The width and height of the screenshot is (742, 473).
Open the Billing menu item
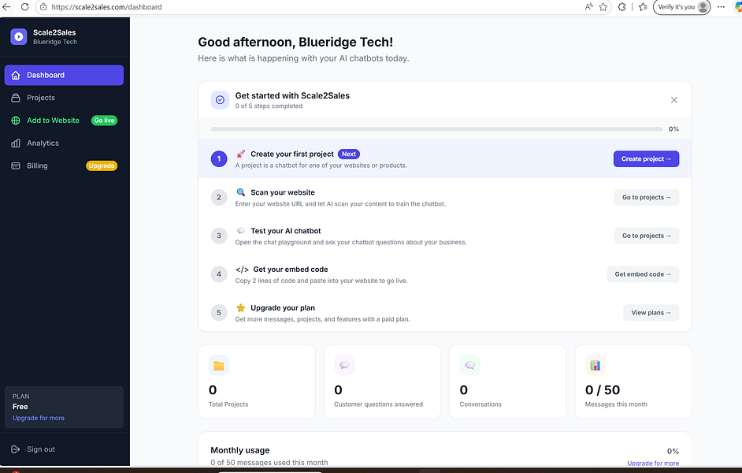click(64, 166)
